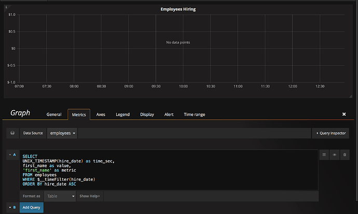The height and width of the screenshot is (214, 358).
Task: Open the Alert tab
Action: (x=169, y=114)
